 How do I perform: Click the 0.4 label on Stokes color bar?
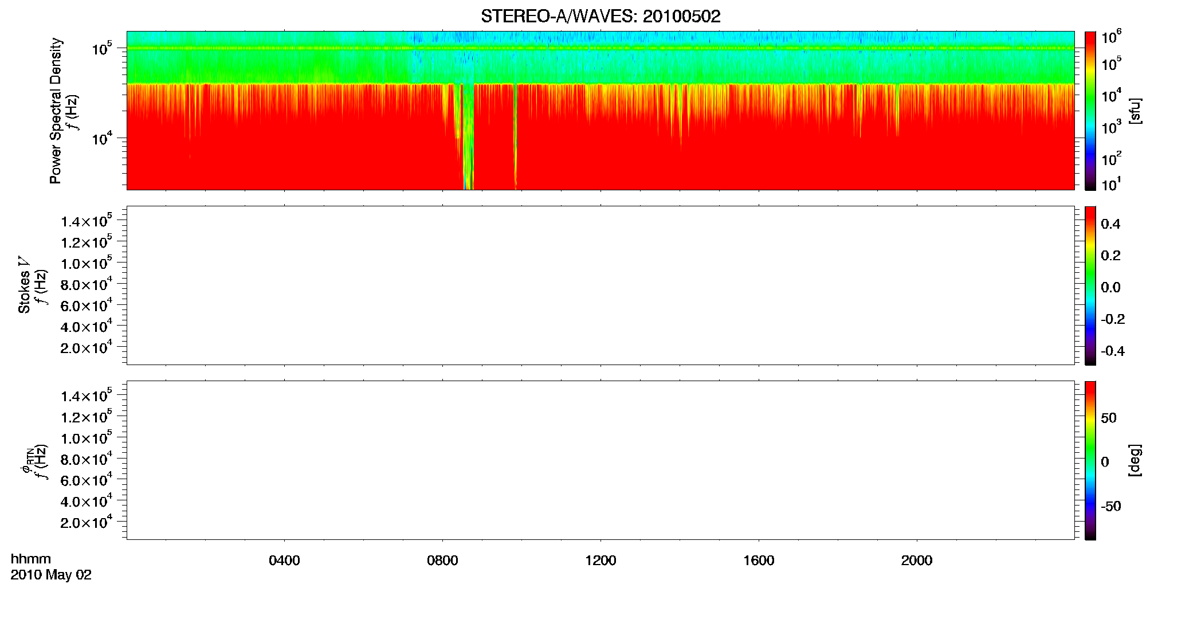[1110, 224]
